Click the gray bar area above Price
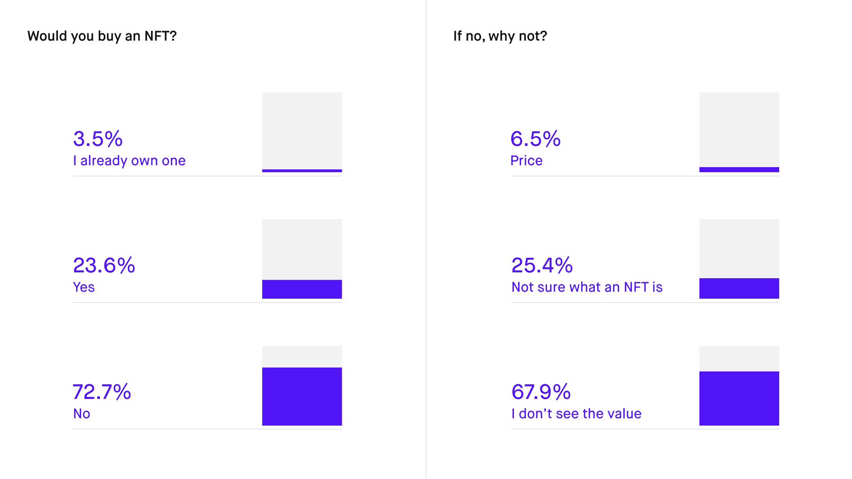852x479 pixels. 739,130
